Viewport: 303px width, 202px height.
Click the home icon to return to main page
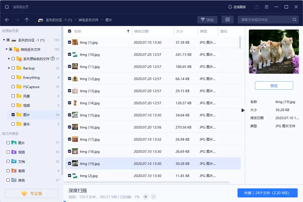point(7,7)
